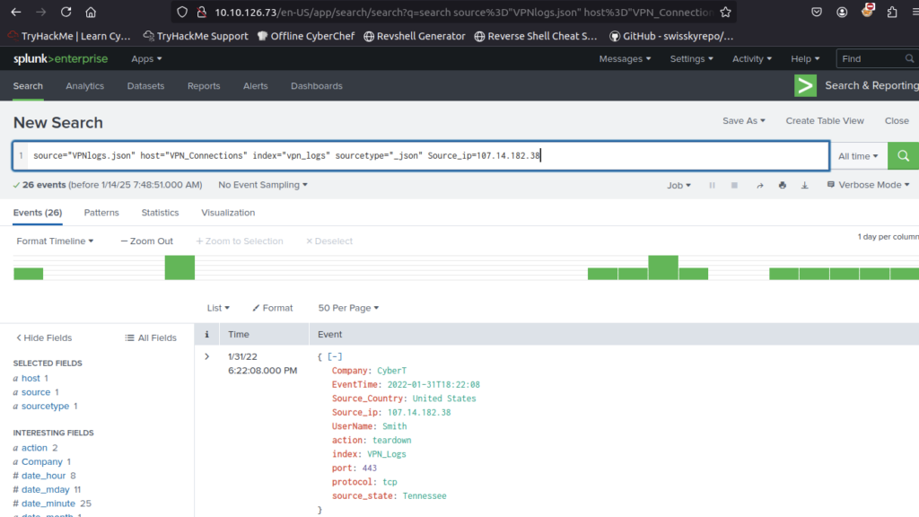Click the browser forward arrow

(x=40, y=12)
